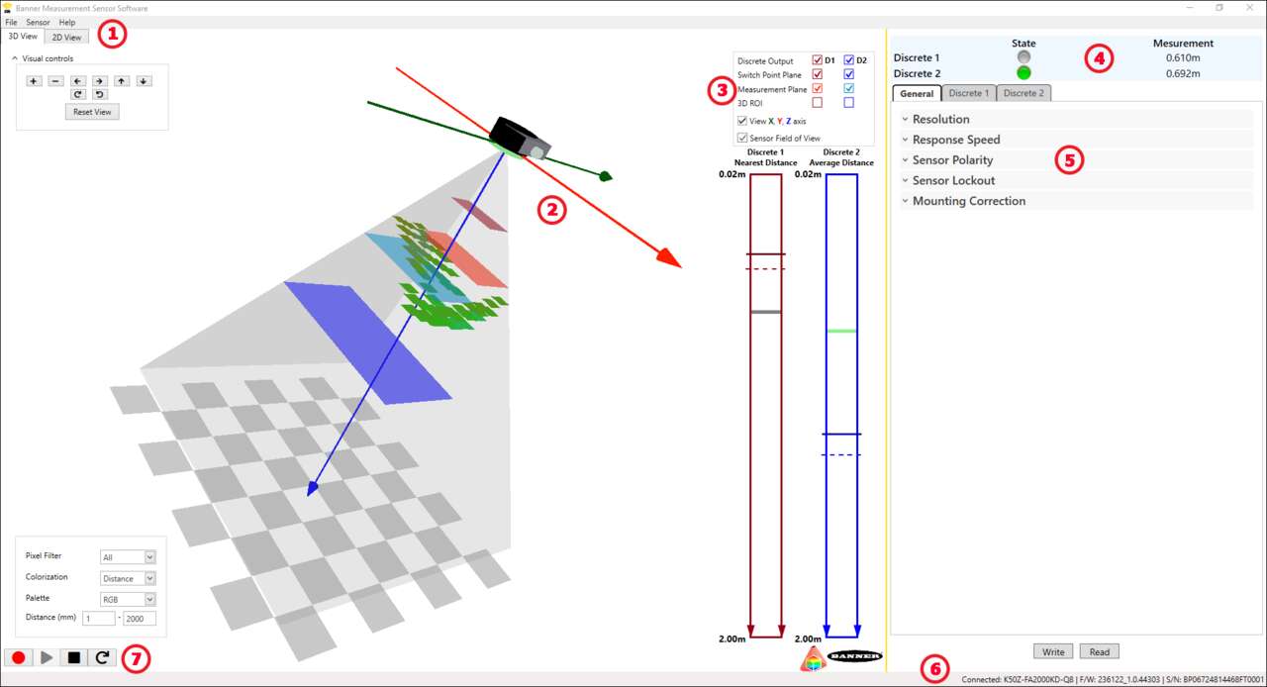The image size is (1267, 687).
Task: Click the Write button
Action: pos(1053,651)
